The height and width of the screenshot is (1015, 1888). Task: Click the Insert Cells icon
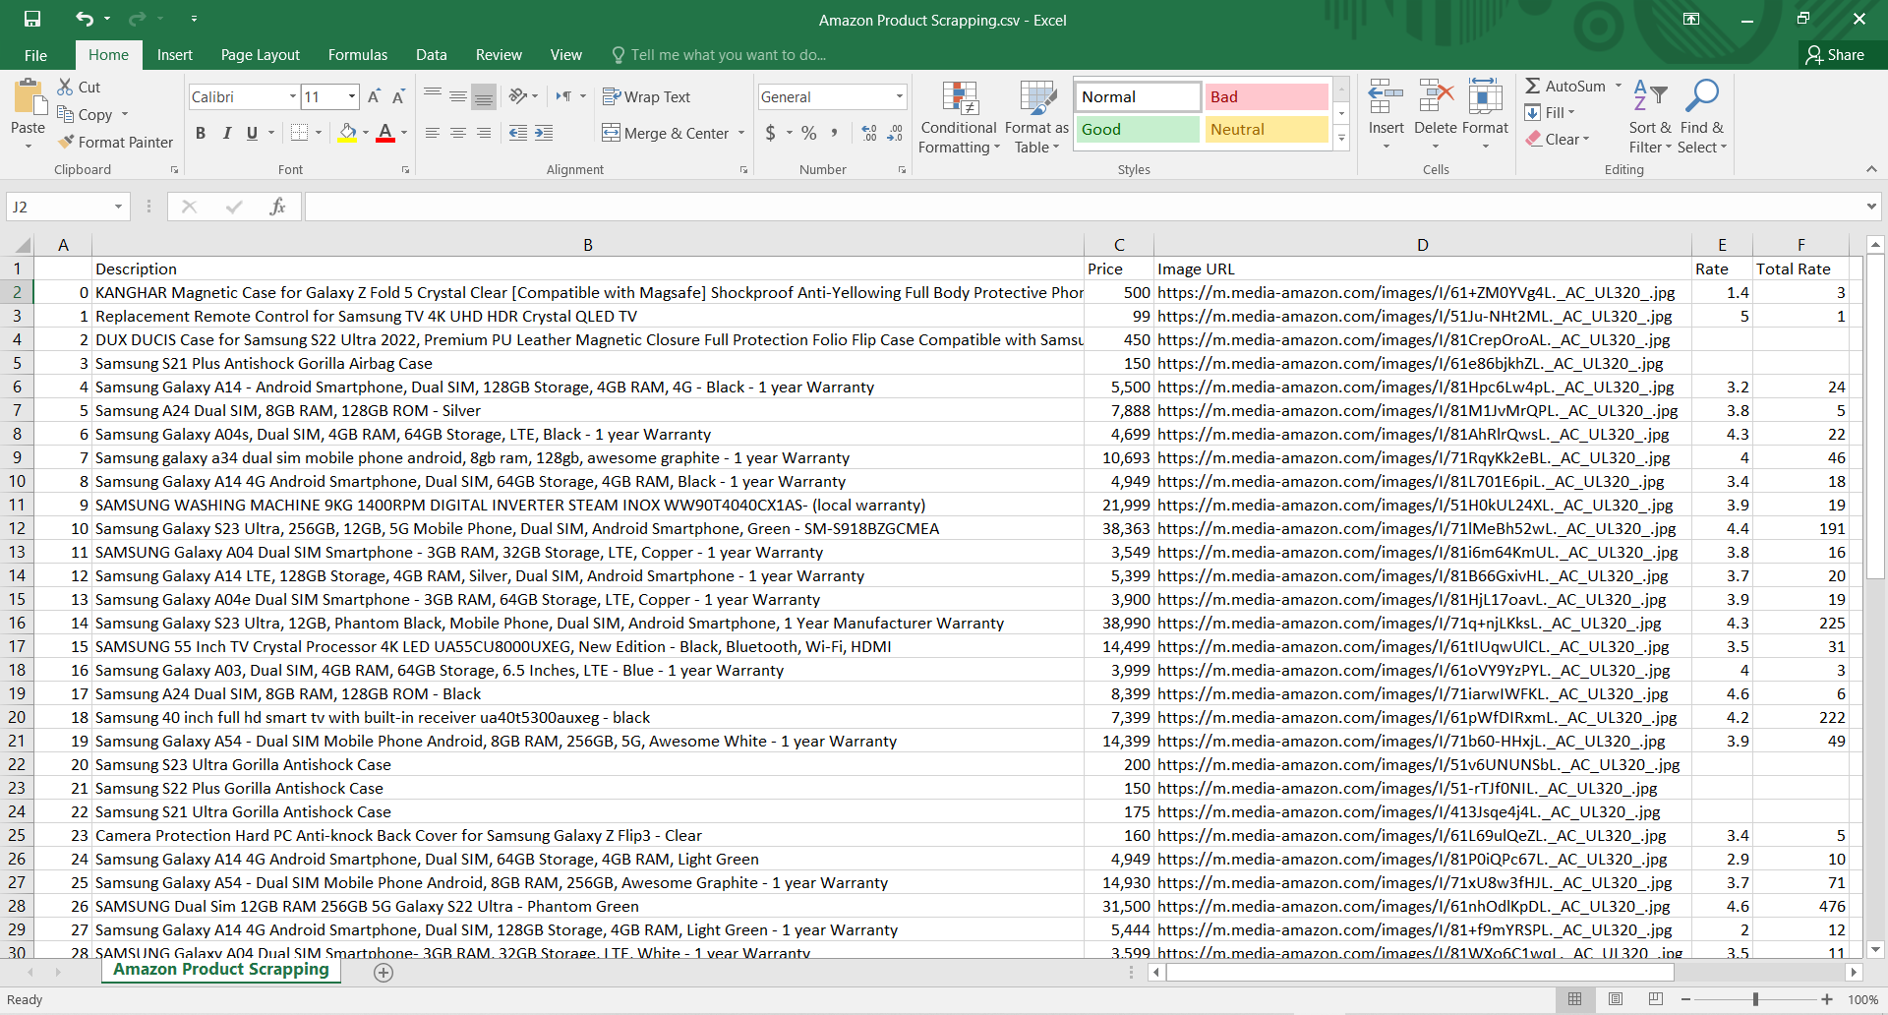coord(1386,97)
